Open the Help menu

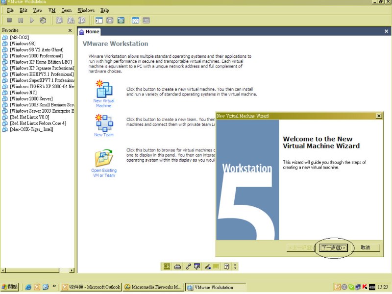104,10
